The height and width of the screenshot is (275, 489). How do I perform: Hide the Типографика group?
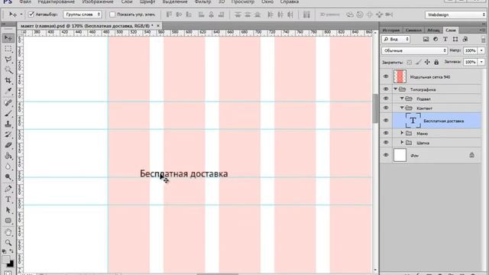(386, 89)
